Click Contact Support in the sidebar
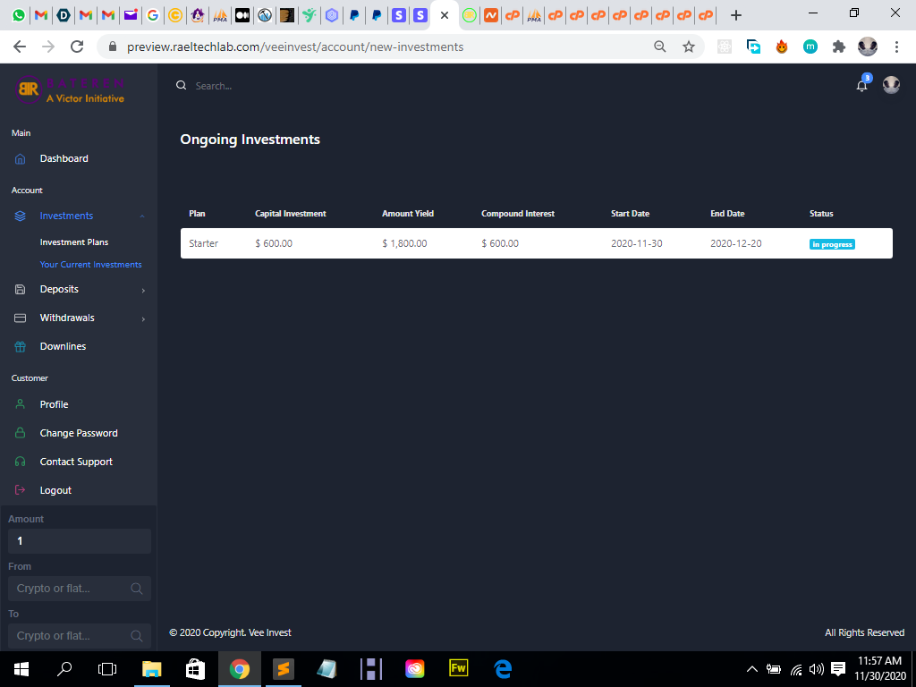This screenshot has height=687, width=916. (76, 462)
